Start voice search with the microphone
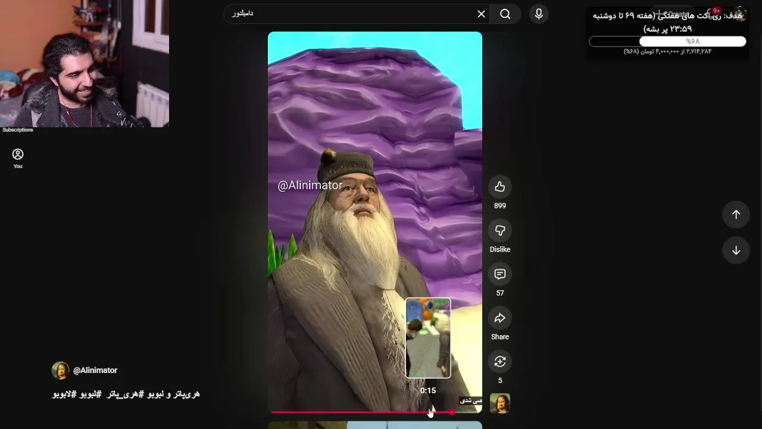 tap(539, 14)
